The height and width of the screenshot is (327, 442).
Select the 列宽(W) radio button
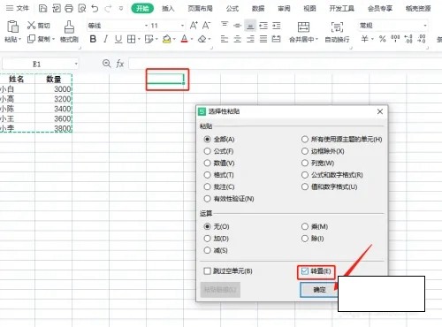point(305,163)
